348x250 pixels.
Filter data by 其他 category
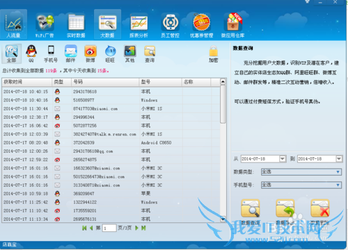(130, 53)
